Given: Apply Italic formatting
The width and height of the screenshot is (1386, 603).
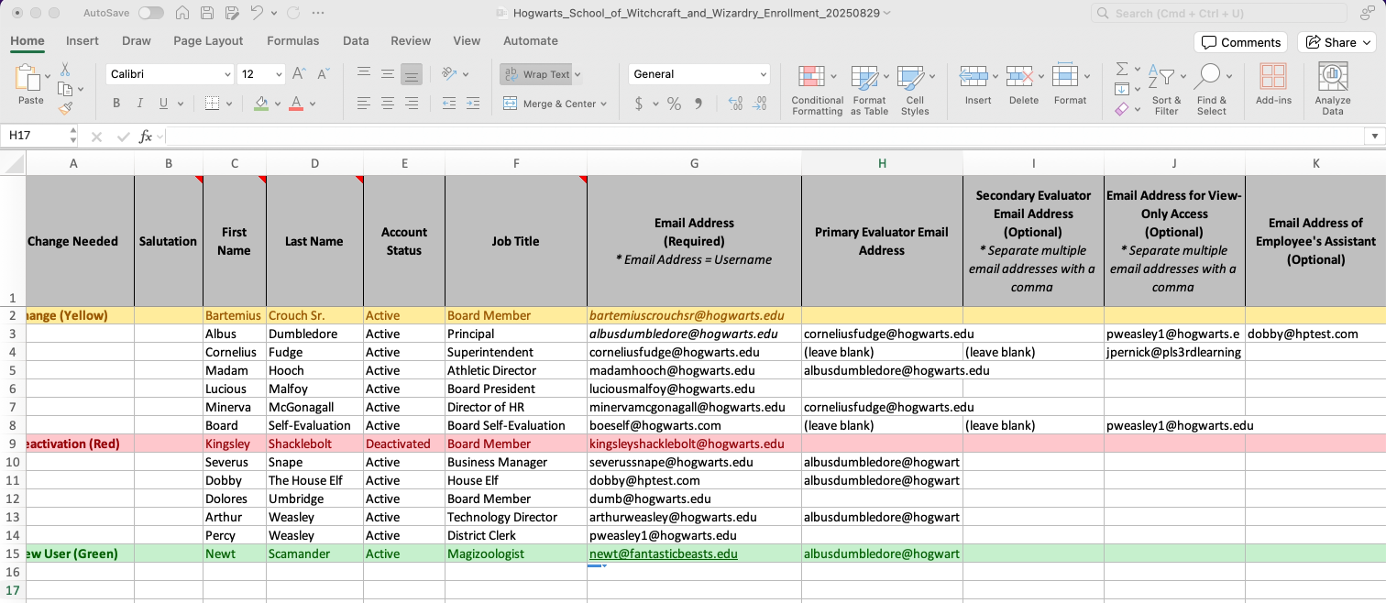Looking at the screenshot, I should [140, 104].
